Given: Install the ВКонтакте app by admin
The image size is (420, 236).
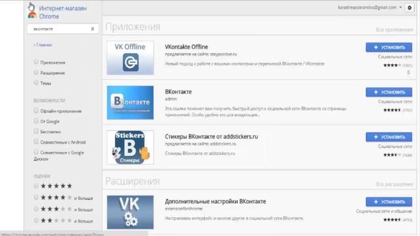Looking at the screenshot, I should (389, 92).
